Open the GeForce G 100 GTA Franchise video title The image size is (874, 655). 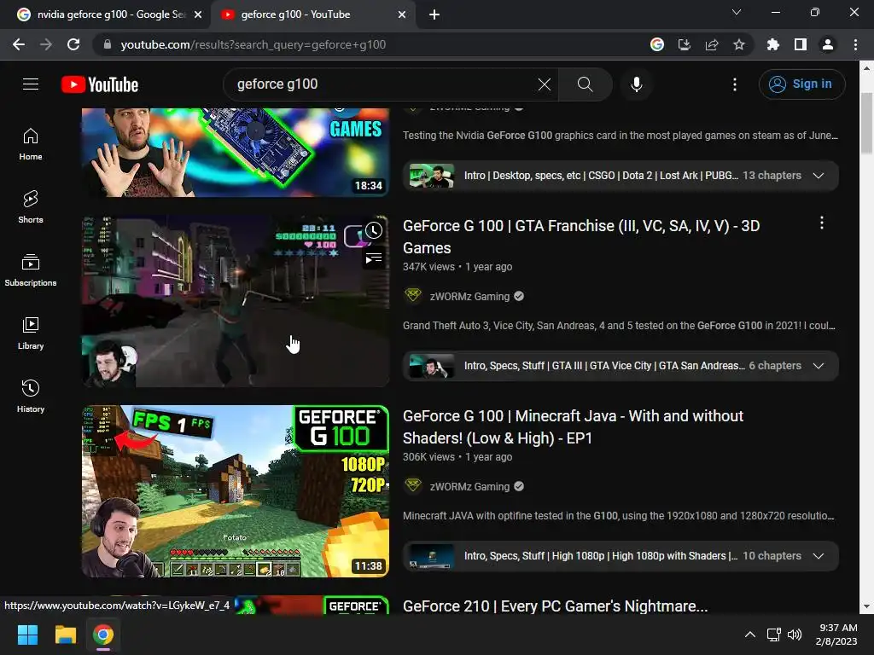tap(581, 237)
